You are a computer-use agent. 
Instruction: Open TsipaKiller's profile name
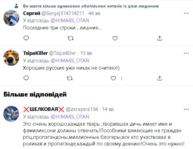pyautogui.click(x=35, y=53)
